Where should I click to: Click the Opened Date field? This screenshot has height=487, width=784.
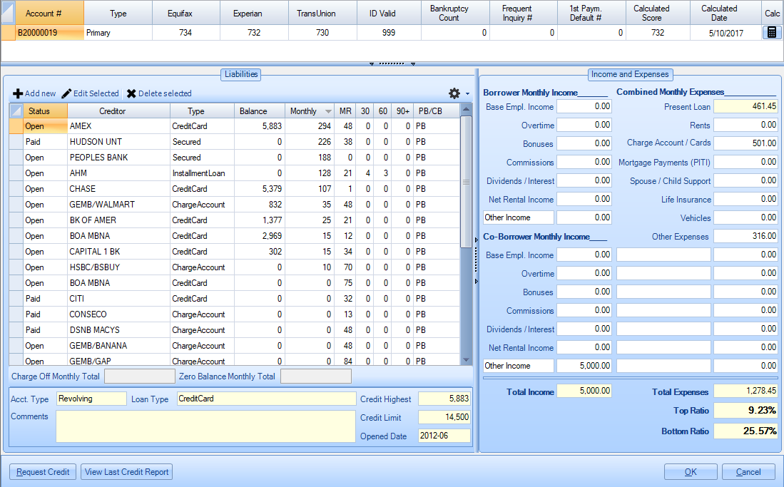click(x=444, y=436)
